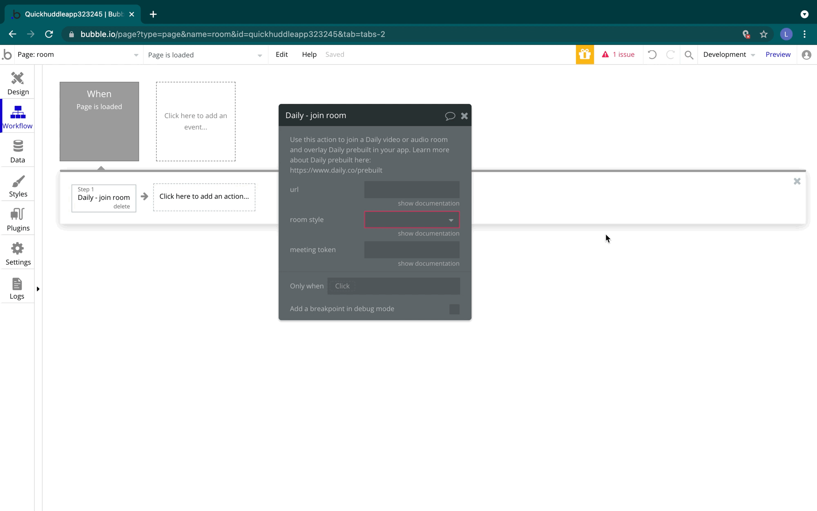Open the Edit menu
Screen dimensions: 817x511
(x=281, y=54)
